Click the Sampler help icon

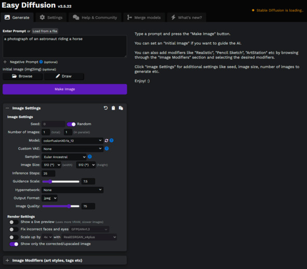(x=90, y=157)
